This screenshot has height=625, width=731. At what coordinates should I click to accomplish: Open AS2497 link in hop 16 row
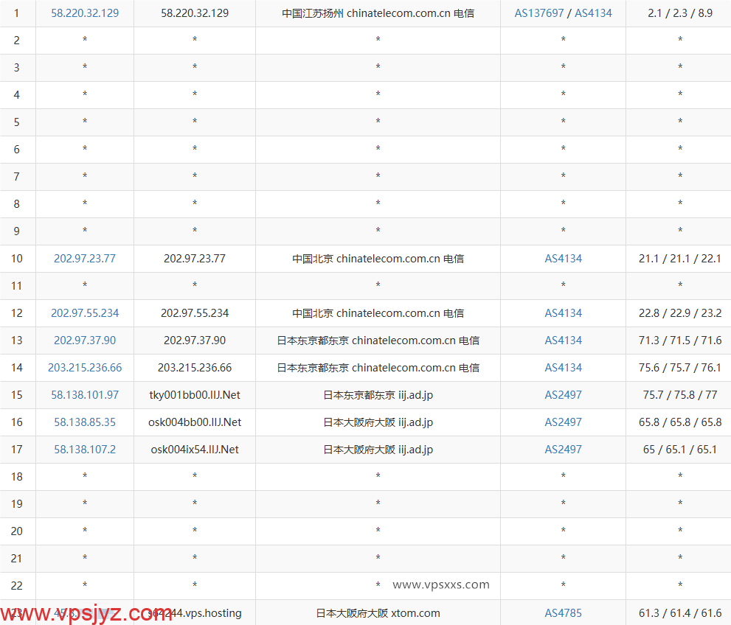[563, 422]
